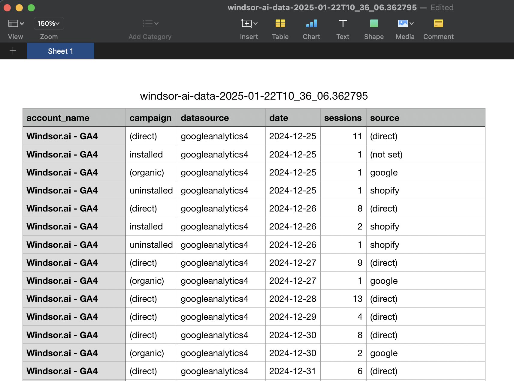Select '(organic)' campaign cell for 2024-12-27

coord(151,281)
